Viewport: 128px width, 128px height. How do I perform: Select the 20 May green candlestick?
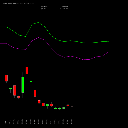click(64, 108)
